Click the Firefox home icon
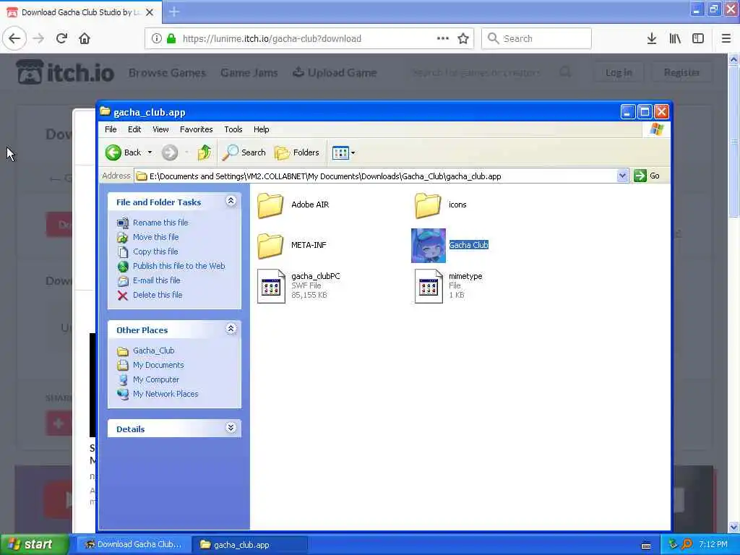 [x=85, y=38]
